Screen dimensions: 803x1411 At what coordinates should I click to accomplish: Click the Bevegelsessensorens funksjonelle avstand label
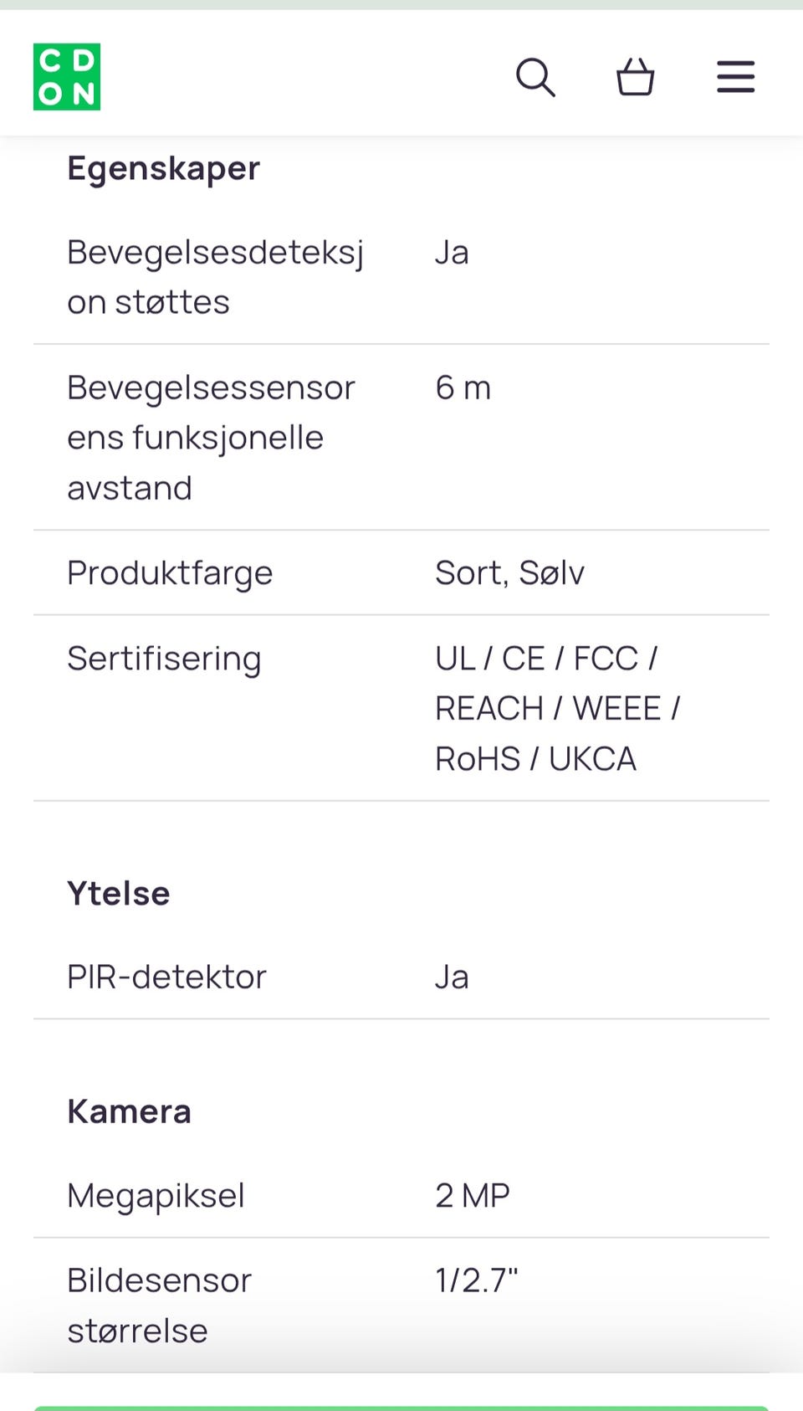[211, 438]
